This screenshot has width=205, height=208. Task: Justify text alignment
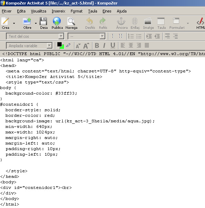click(x=147, y=45)
